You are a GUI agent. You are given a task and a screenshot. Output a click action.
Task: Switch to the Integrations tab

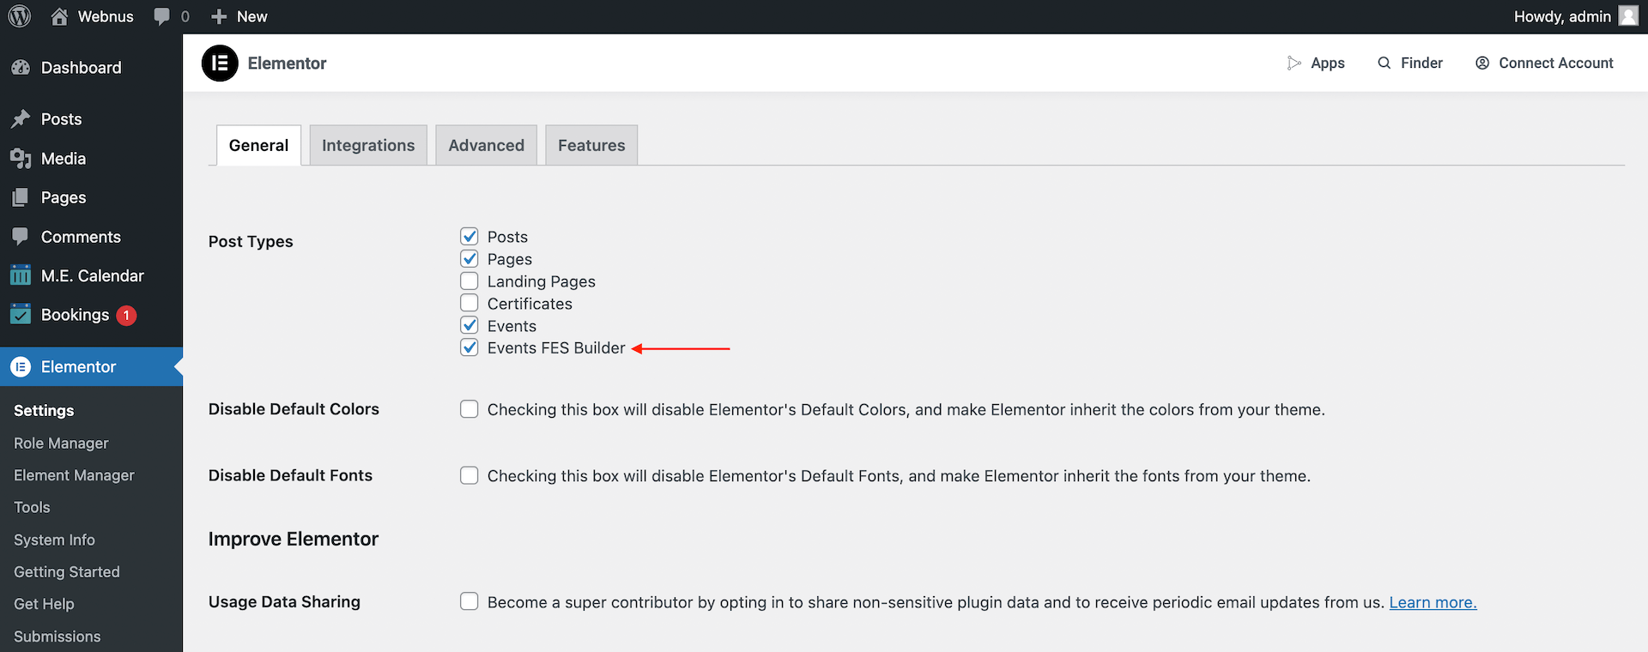point(368,146)
